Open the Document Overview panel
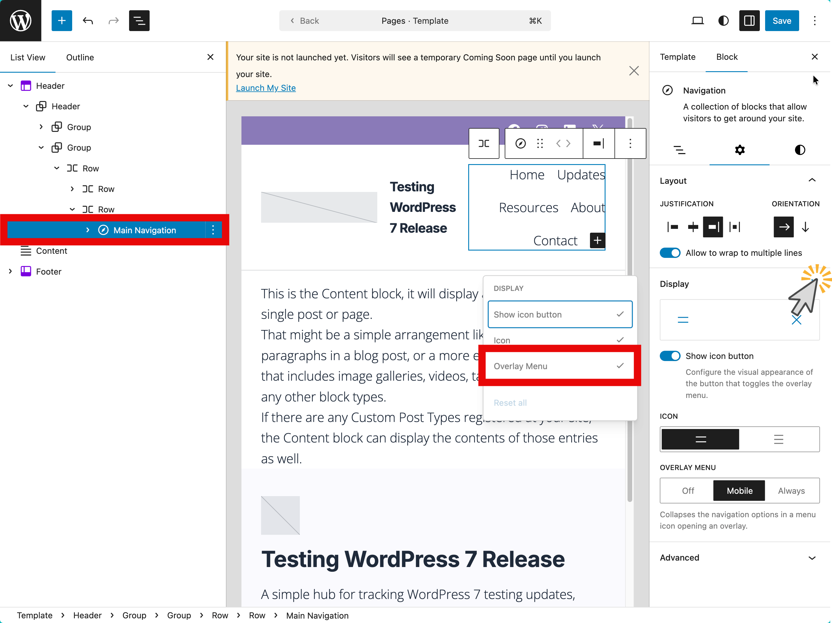Screen dimensions: 832x623 click(x=139, y=21)
